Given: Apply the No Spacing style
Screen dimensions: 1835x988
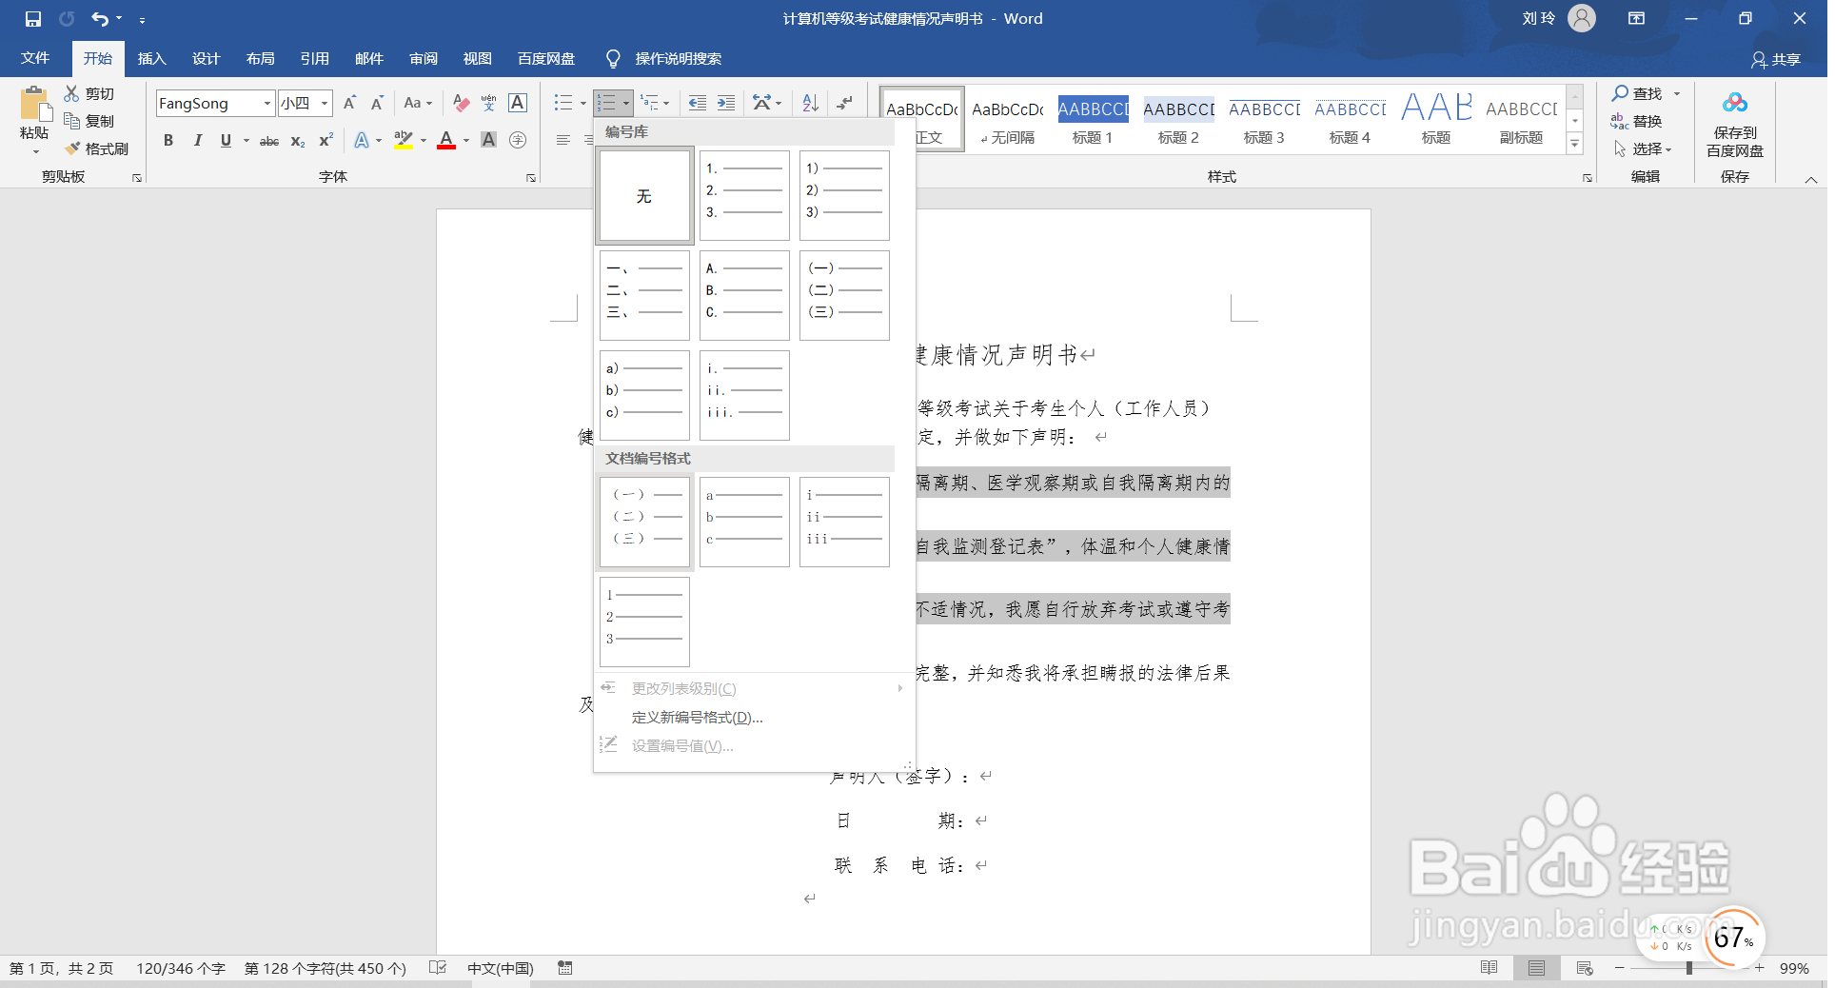Looking at the screenshot, I should click(x=1007, y=121).
